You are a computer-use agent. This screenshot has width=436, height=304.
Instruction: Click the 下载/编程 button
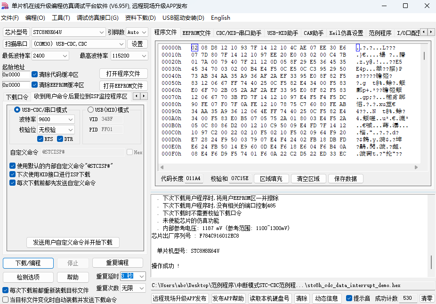pyautogui.click(x=28, y=263)
